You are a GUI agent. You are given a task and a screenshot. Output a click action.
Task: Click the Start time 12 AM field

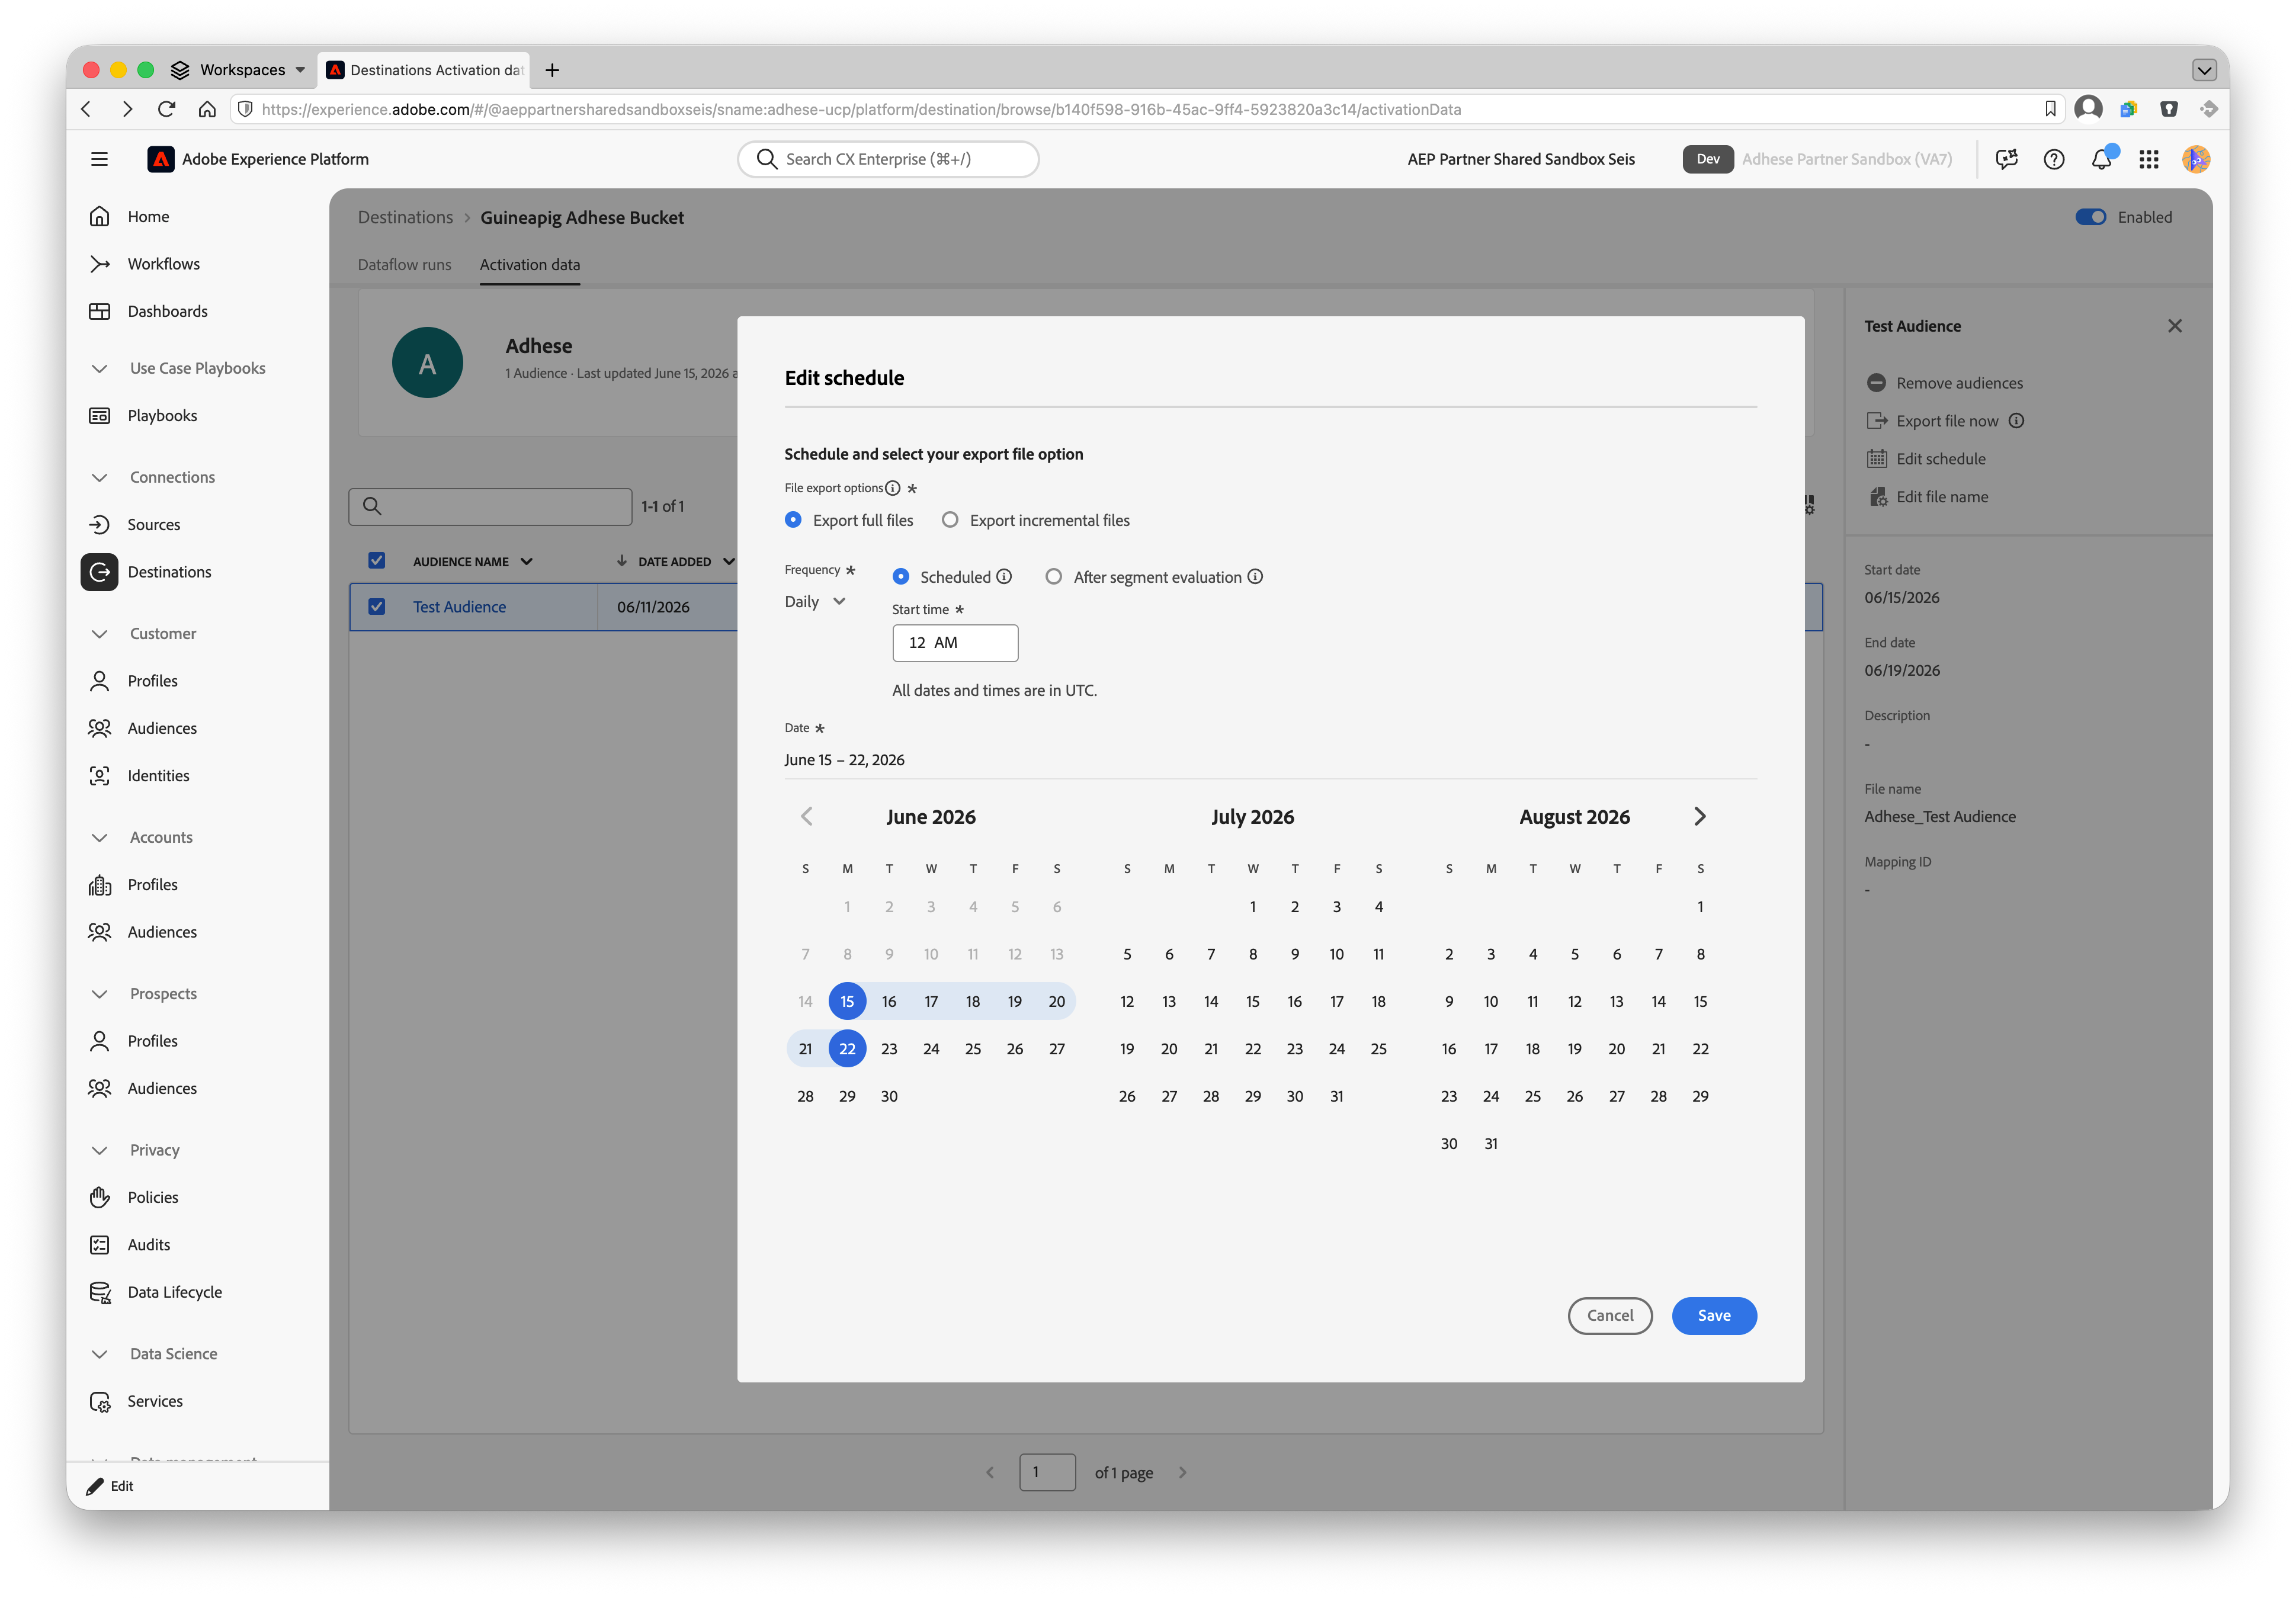(955, 643)
